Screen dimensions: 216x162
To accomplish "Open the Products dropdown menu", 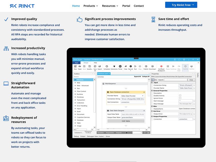I will (x=91, y=6).
